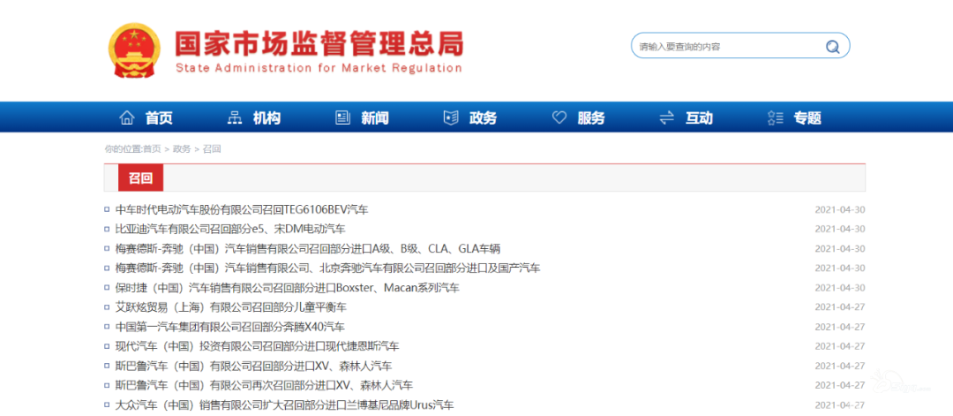Open 梅赛德斯-奔驰、北京奔驰 进口及国产汽车 recall notice
Image resolution: width=953 pixels, height=416 pixels.
[x=327, y=269]
